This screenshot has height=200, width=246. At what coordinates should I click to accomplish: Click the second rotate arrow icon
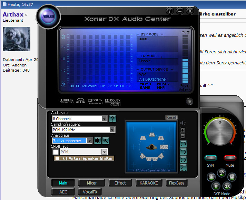[183, 152]
